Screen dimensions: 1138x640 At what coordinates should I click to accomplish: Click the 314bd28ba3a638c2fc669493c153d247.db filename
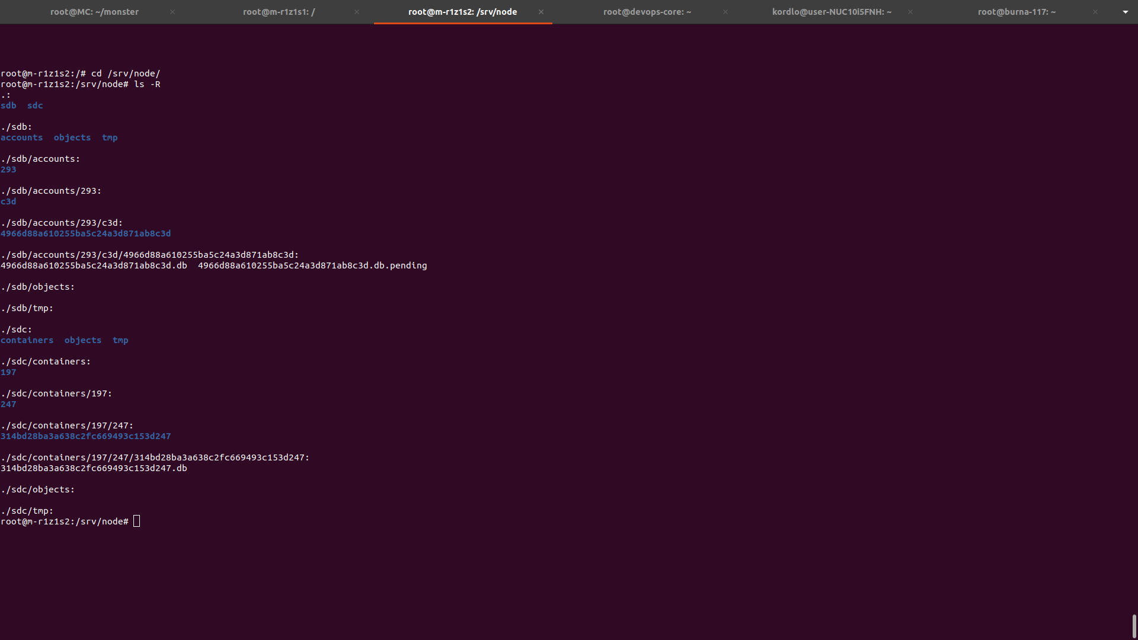(94, 468)
